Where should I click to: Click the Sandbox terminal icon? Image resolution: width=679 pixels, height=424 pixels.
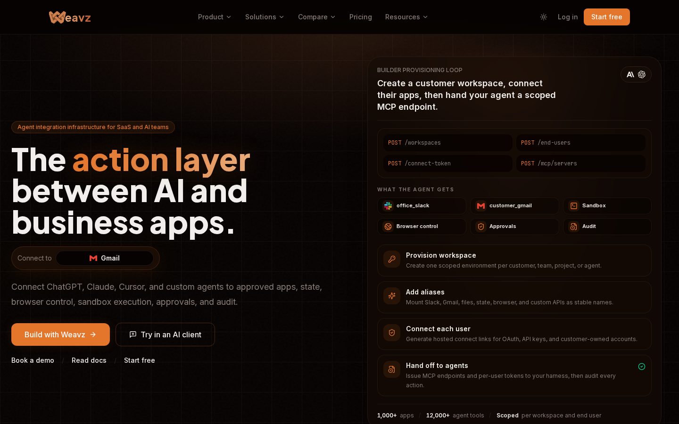pos(574,206)
